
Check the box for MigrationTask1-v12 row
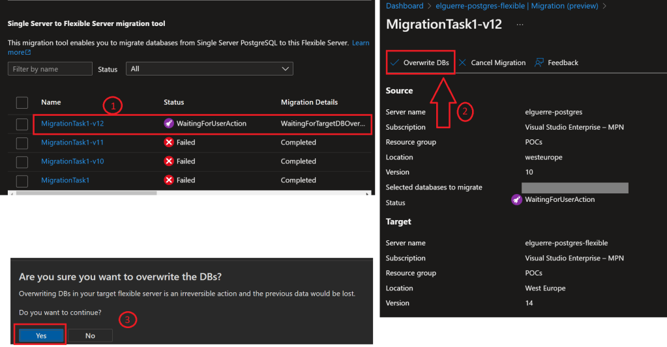coord(22,124)
